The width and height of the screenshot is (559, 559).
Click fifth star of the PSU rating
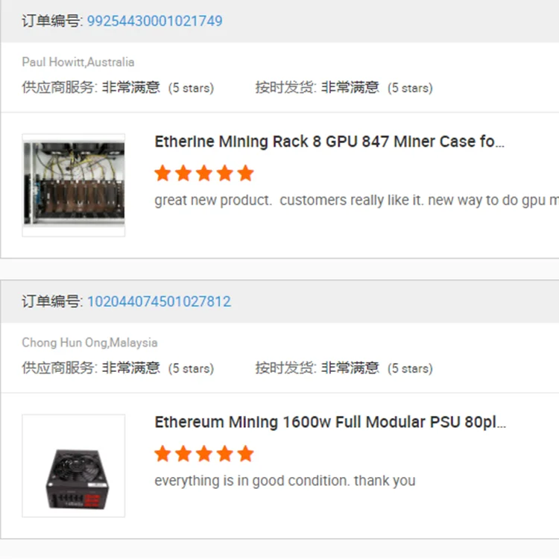point(246,454)
